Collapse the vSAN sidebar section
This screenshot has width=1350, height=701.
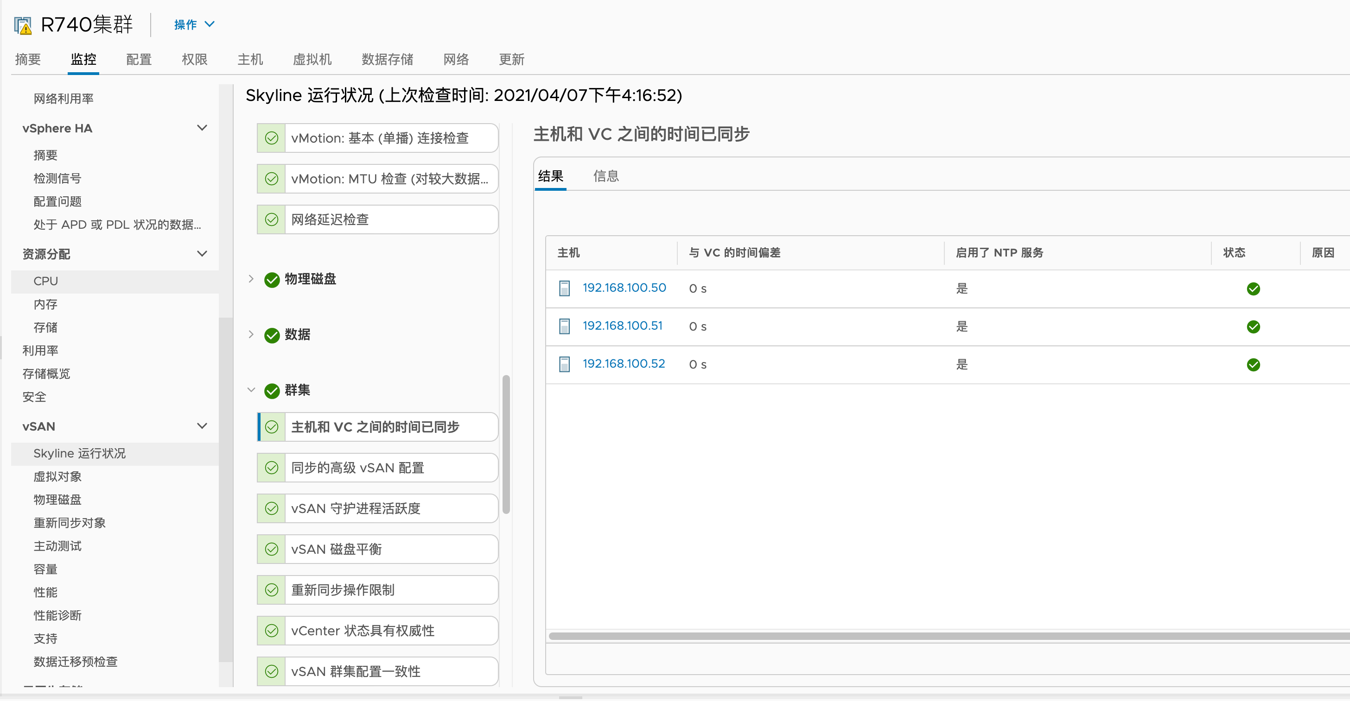(202, 426)
